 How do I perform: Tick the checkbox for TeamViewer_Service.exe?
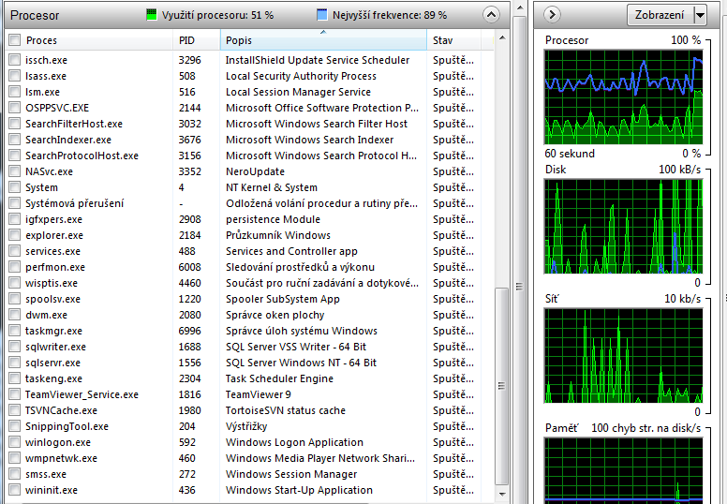(x=14, y=394)
